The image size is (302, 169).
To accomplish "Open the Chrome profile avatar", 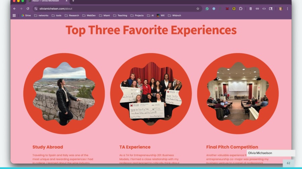I will point(281,9).
